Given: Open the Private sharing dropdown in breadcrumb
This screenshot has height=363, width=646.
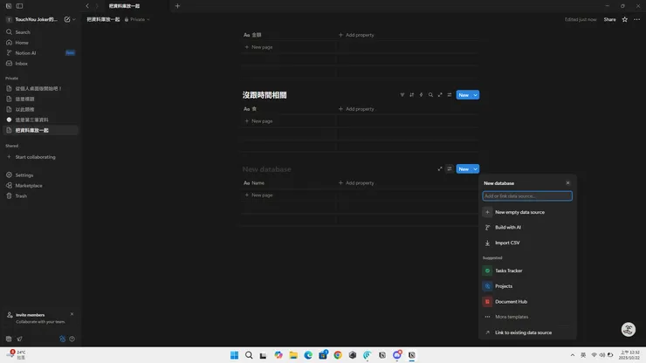Looking at the screenshot, I should 137,19.
